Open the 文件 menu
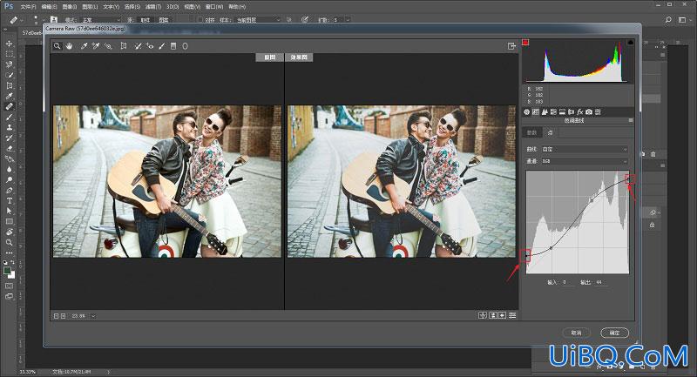697x377 pixels. pyautogui.click(x=28, y=7)
